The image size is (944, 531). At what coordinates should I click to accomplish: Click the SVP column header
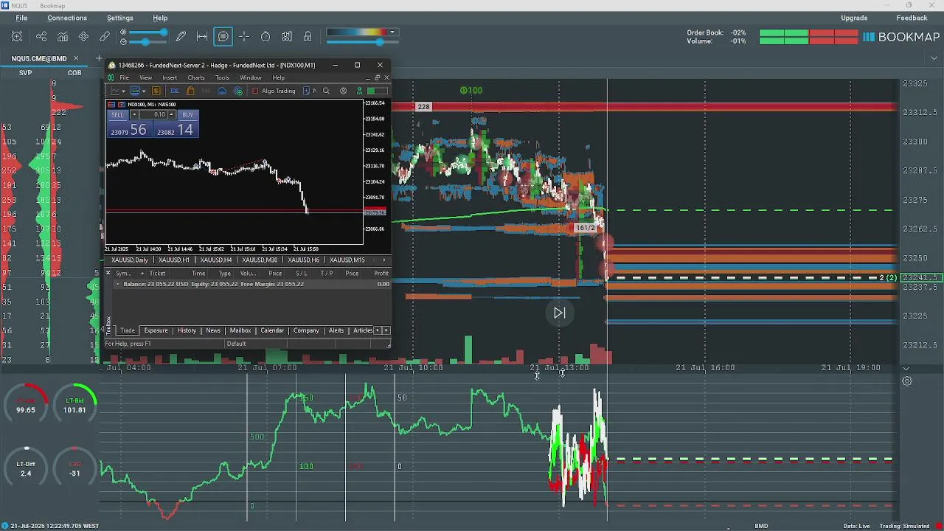25,72
